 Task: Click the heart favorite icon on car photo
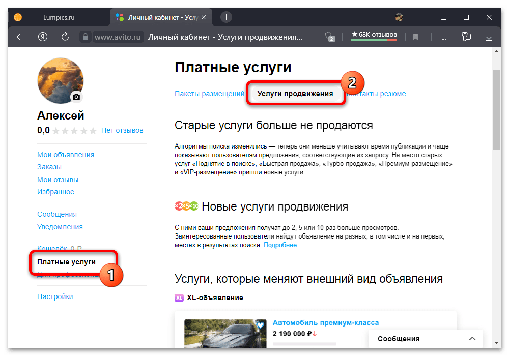coord(260,324)
